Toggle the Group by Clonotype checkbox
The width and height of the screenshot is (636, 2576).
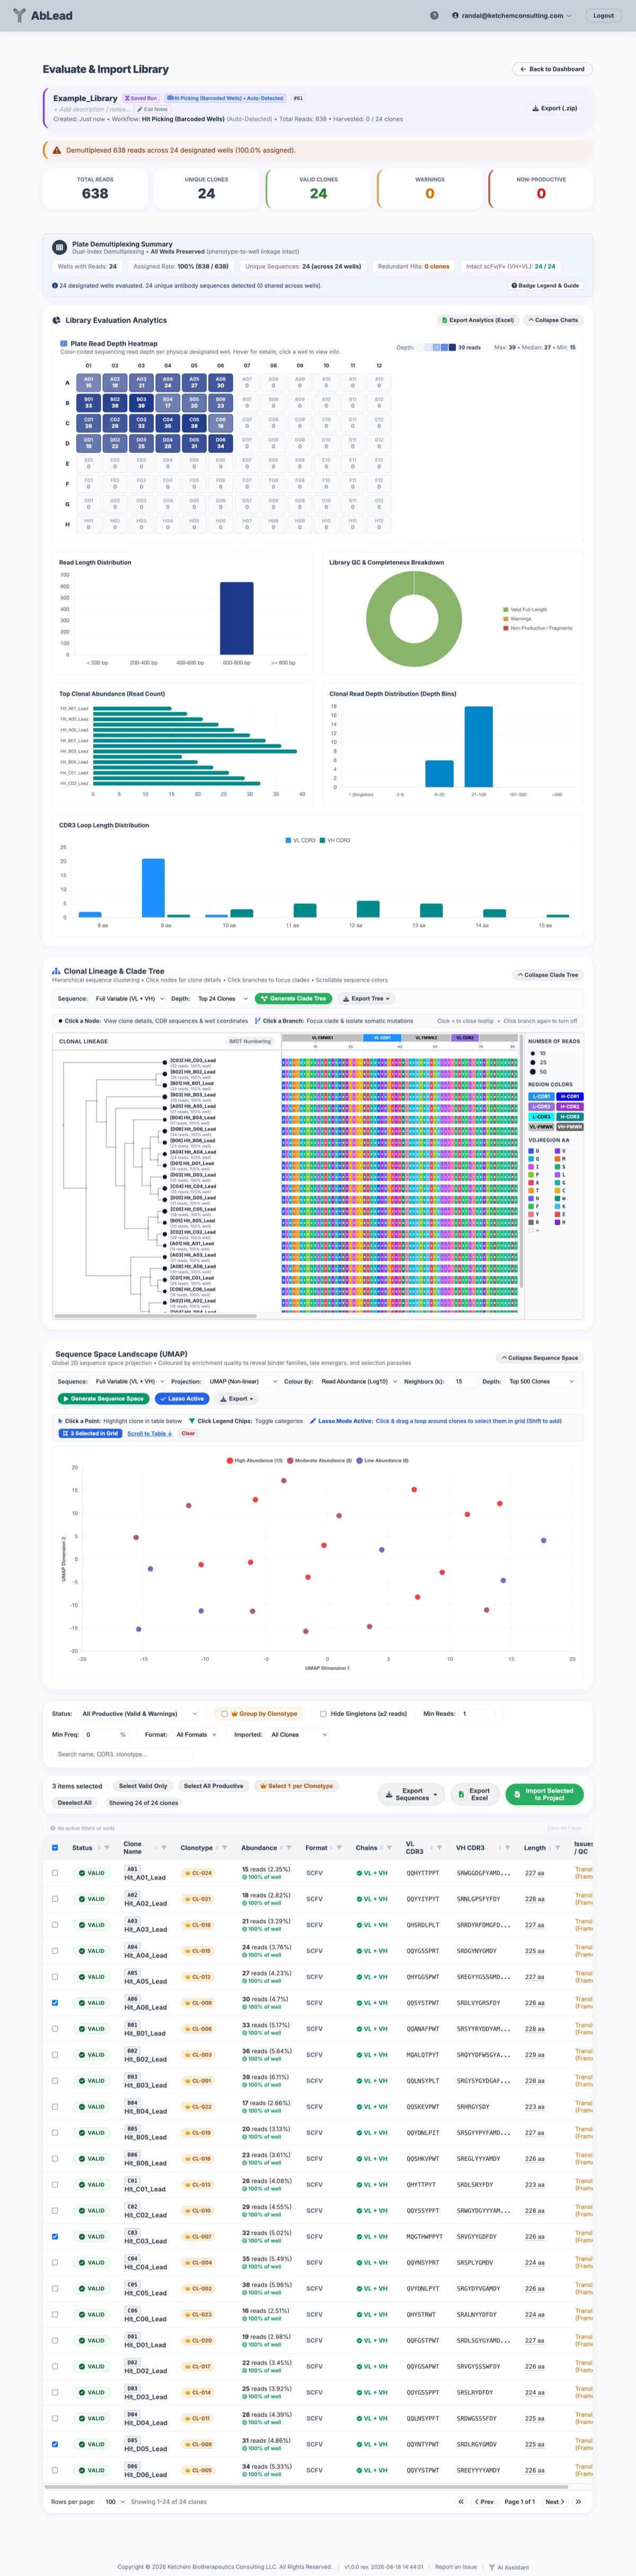224,1714
